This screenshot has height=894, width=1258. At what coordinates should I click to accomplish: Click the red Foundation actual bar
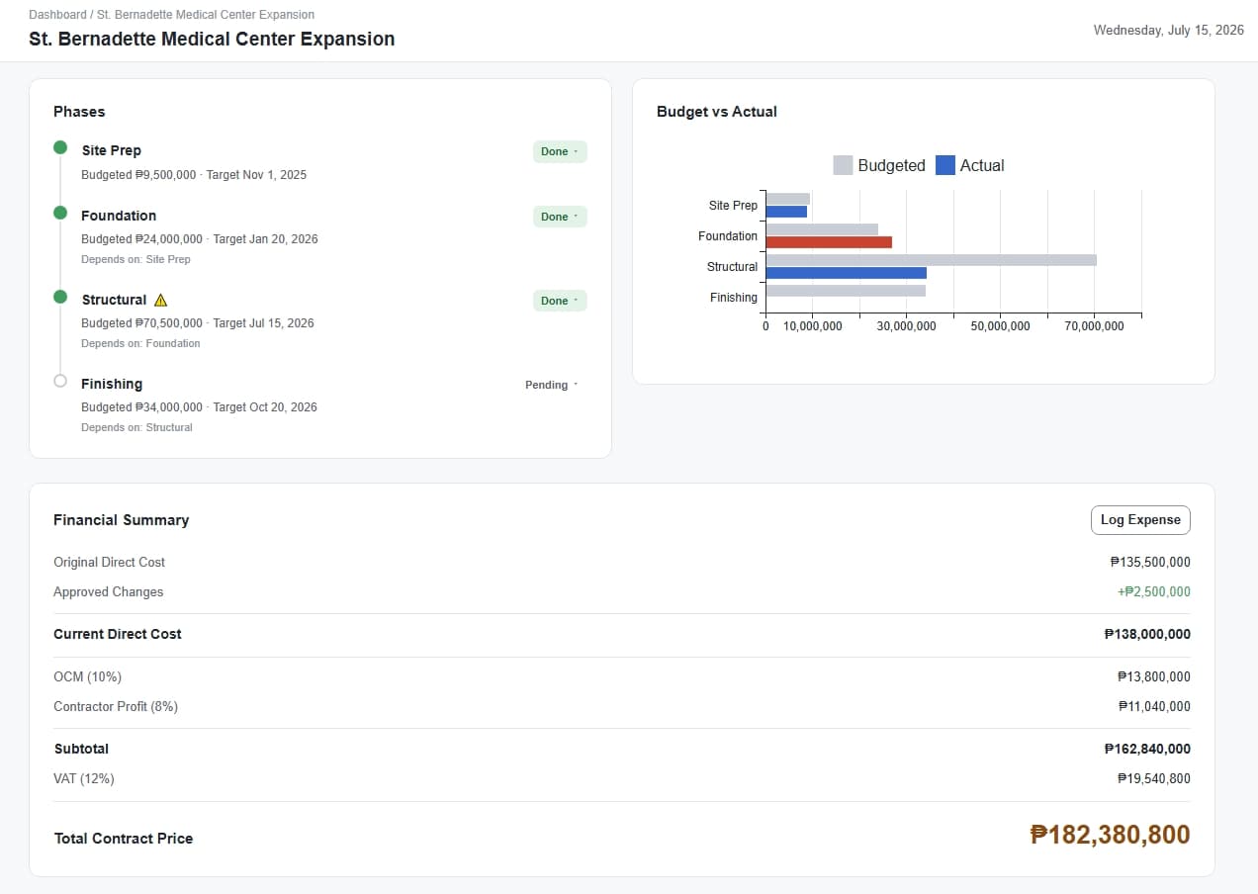pyautogui.click(x=829, y=242)
